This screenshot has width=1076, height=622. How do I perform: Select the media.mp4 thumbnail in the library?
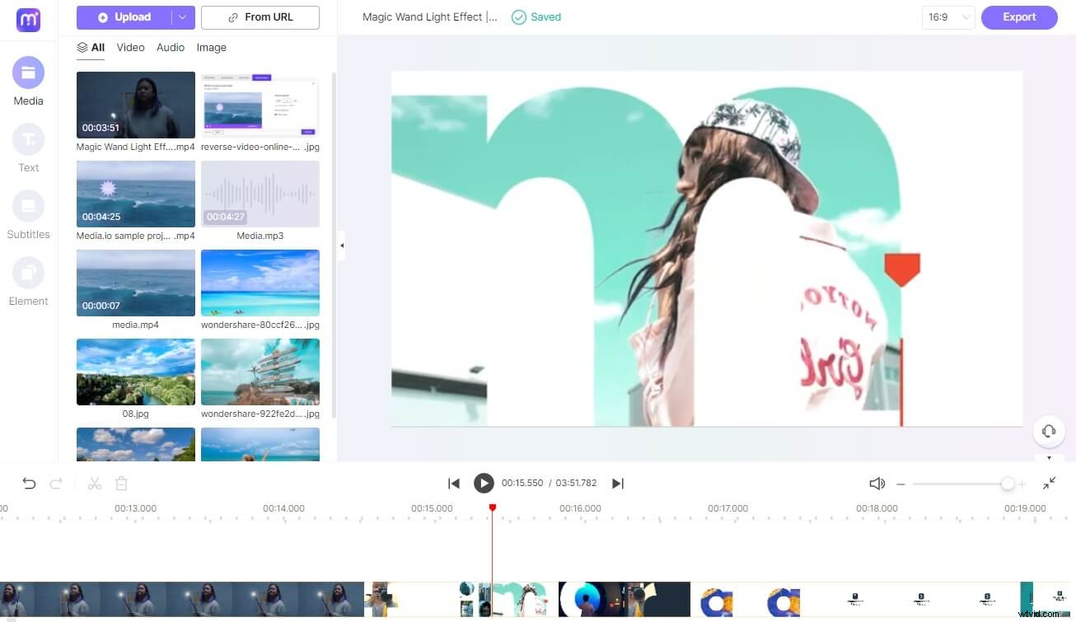pos(135,283)
